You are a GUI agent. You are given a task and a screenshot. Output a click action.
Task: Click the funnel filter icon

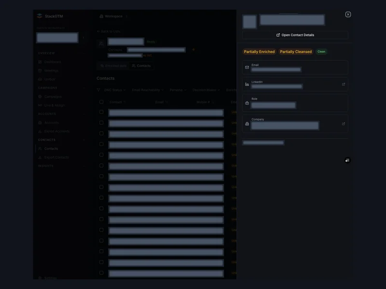[98, 90]
